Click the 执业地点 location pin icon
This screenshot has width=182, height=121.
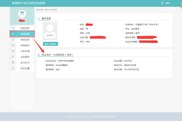(39, 55)
